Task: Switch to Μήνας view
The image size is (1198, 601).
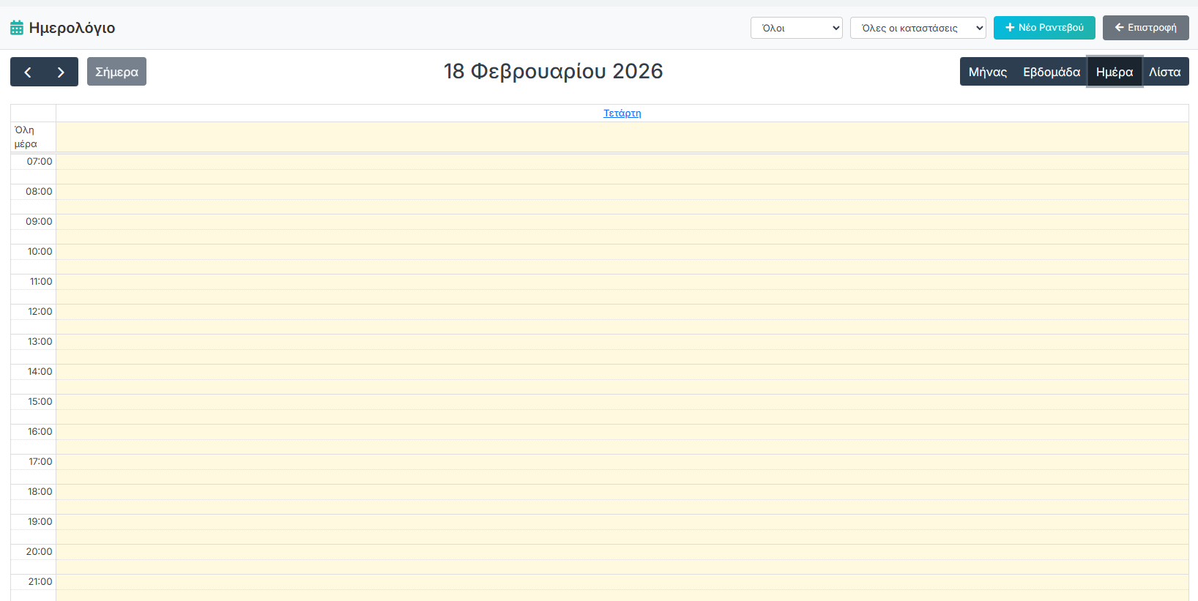Action: [x=987, y=72]
